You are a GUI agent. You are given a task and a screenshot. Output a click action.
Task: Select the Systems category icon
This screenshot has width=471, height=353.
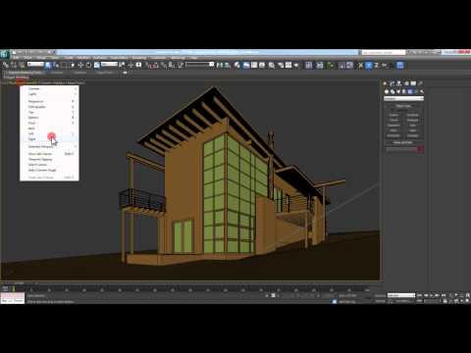tap(422, 91)
